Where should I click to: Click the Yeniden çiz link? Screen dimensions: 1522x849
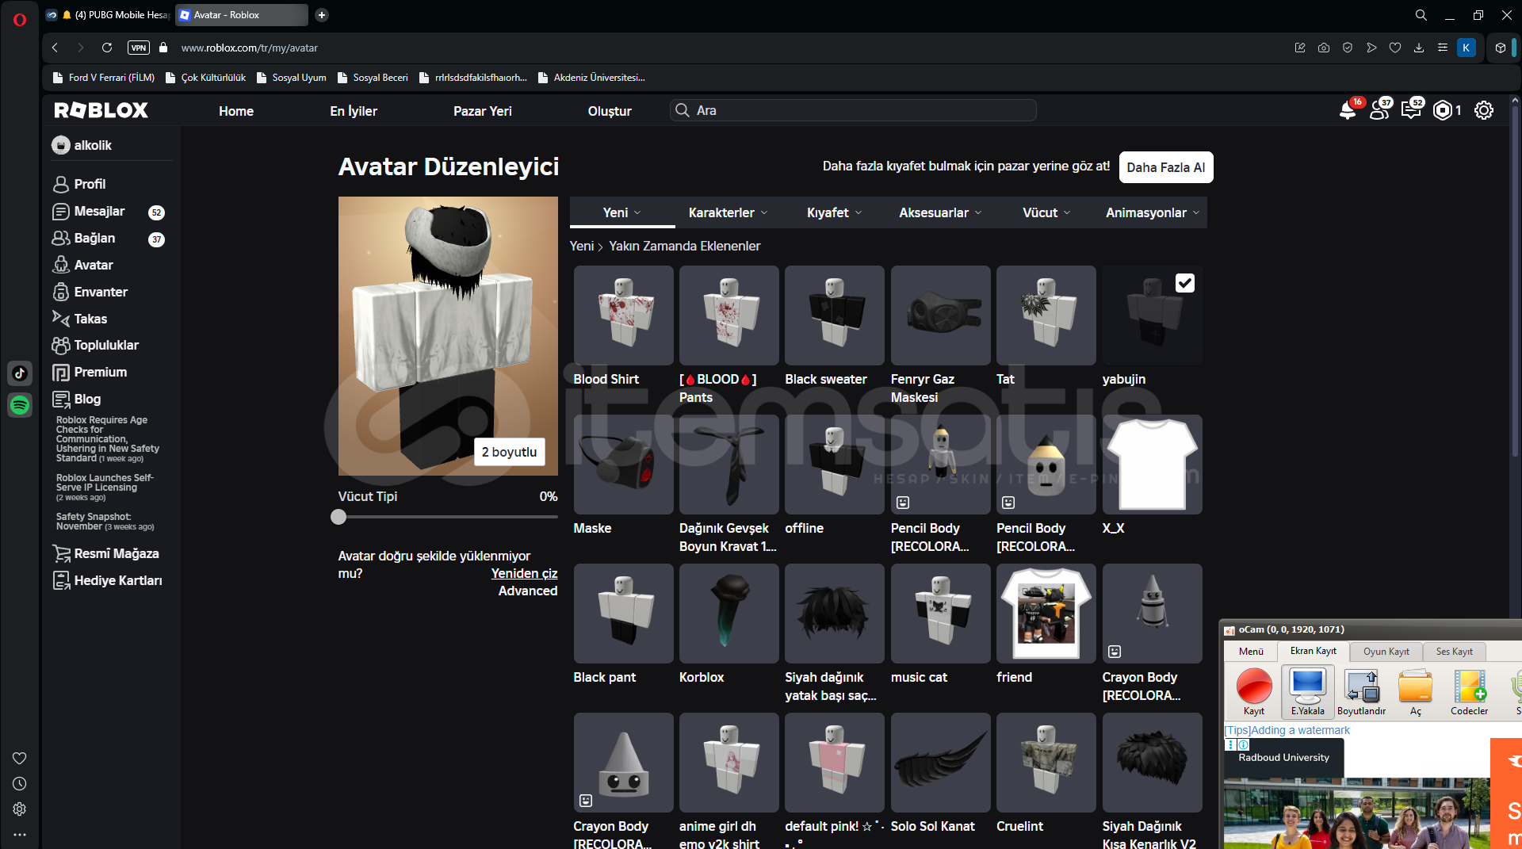click(x=524, y=573)
